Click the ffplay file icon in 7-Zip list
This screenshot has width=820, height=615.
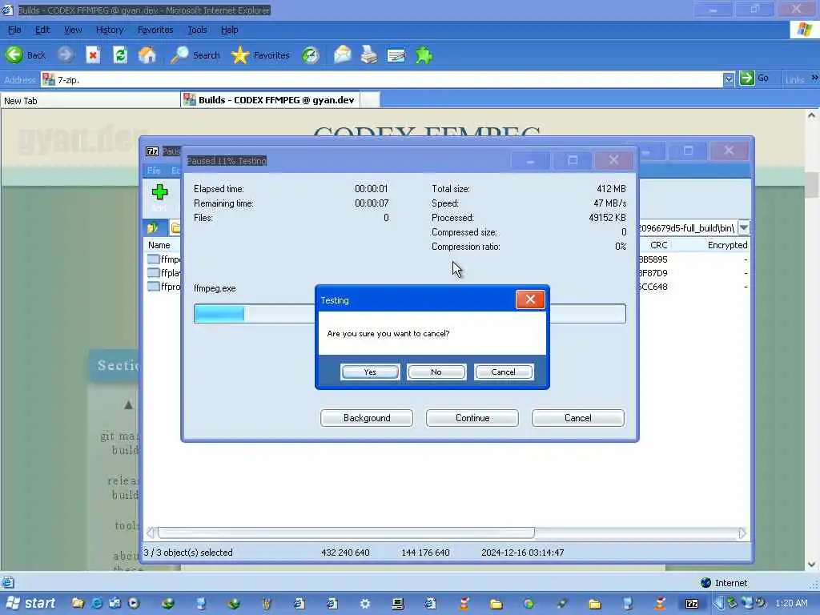tap(153, 273)
